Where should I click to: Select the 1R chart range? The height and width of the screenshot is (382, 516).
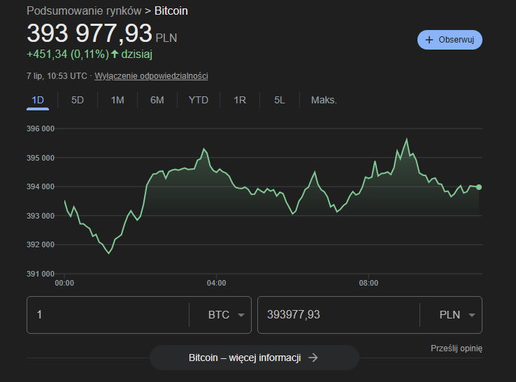click(240, 100)
